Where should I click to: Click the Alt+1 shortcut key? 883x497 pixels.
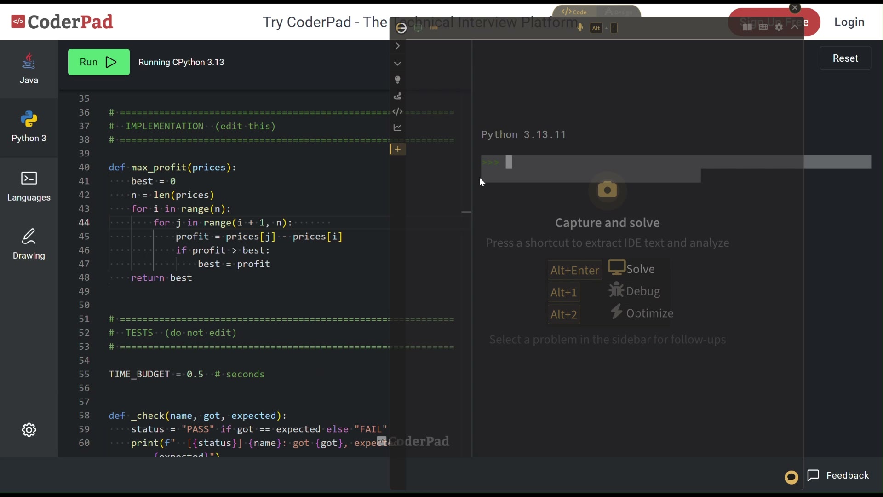tap(564, 292)
